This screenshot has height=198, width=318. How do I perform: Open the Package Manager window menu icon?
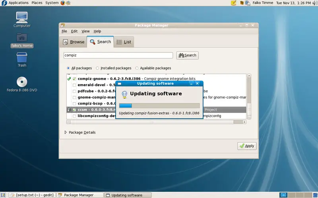tap(63, 25)
